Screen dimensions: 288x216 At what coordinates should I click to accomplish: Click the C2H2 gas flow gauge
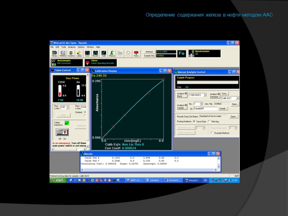60,91
